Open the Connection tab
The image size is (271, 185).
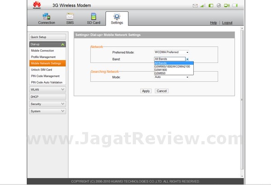(47, 19)
